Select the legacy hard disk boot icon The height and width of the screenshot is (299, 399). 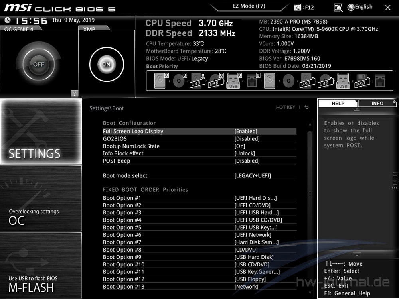[x=270, y=81]
